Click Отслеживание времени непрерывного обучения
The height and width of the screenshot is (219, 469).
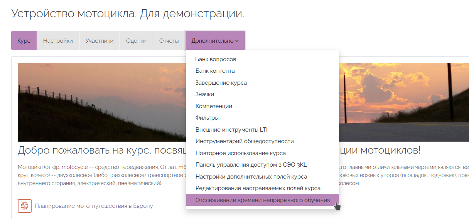[262, 200]
